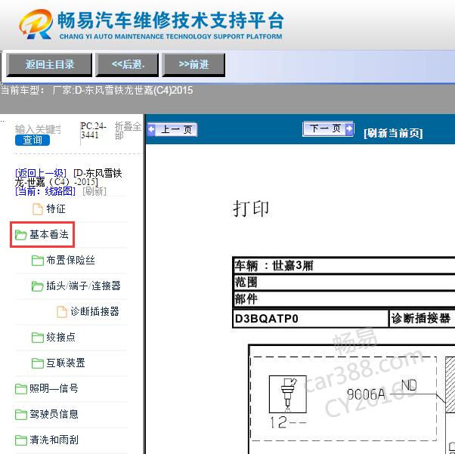
Task: Click the 当前：线路图 link
Action: pos(45,191)
